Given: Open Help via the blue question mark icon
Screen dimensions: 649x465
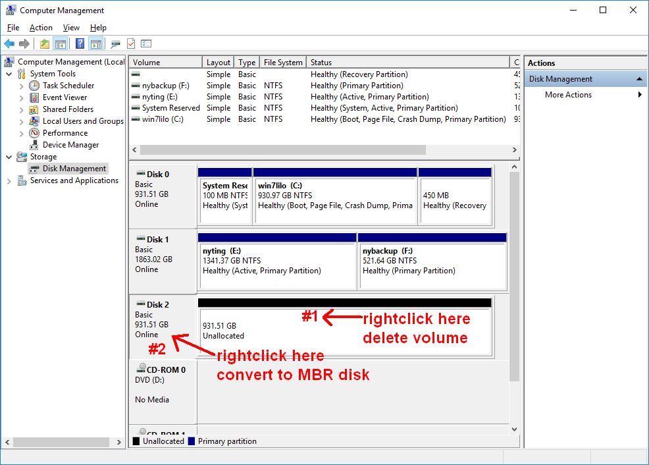Looking at the screenshot, I should (x=80, y=43).
